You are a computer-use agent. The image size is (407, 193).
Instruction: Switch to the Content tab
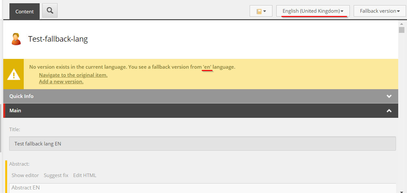(24, 11)
